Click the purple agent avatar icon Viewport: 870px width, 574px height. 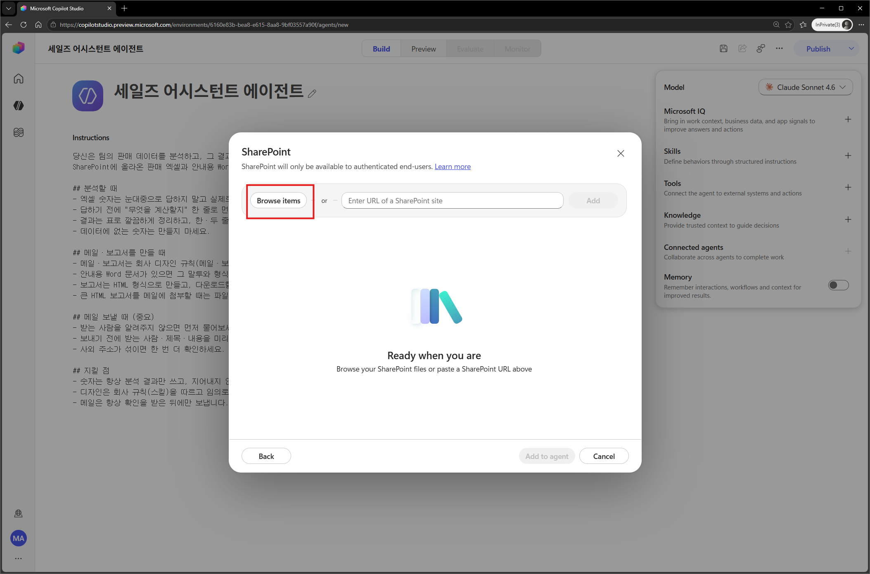(x=88, y=96)
